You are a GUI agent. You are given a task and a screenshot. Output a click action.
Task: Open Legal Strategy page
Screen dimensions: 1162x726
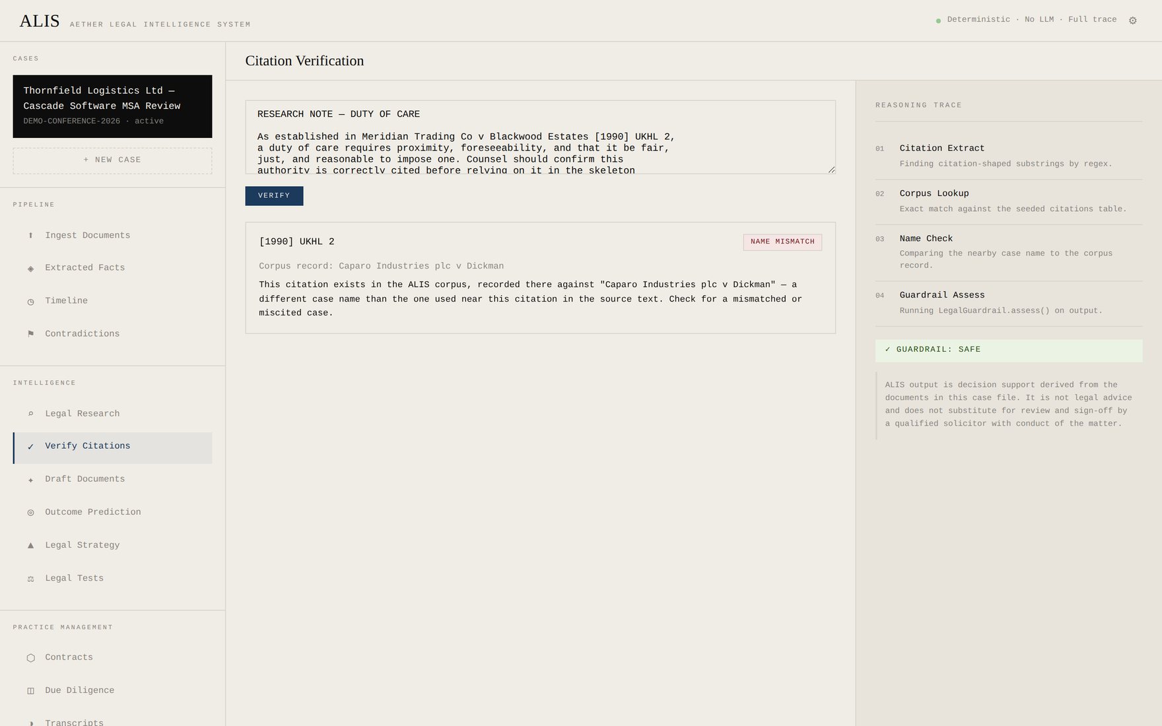112,545
